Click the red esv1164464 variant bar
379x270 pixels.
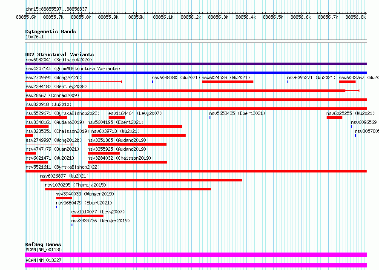coord(117,118)
